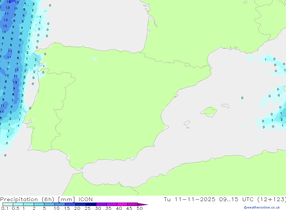Click the Mallorca island on the map
This screenshot has height=210, width=286.
[209, 111]
